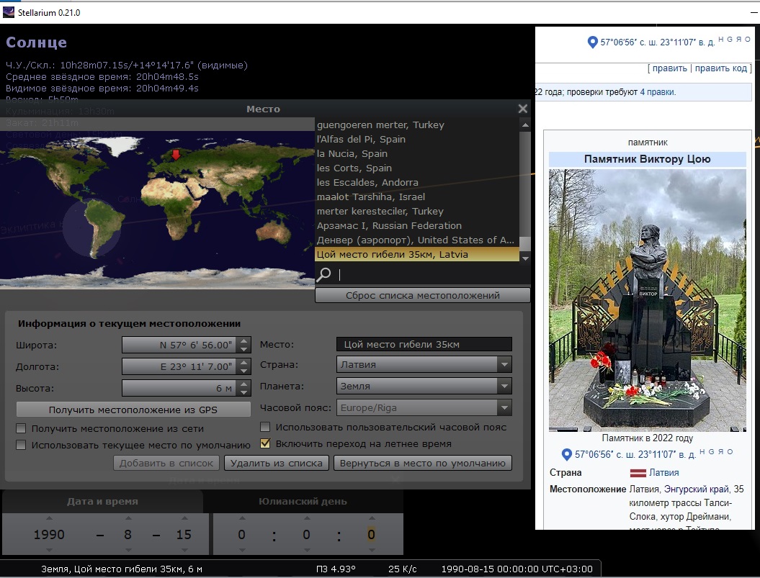
Task: Select 'Арзамас I, Russian Federation' in the list
Action: pos(417,226)
